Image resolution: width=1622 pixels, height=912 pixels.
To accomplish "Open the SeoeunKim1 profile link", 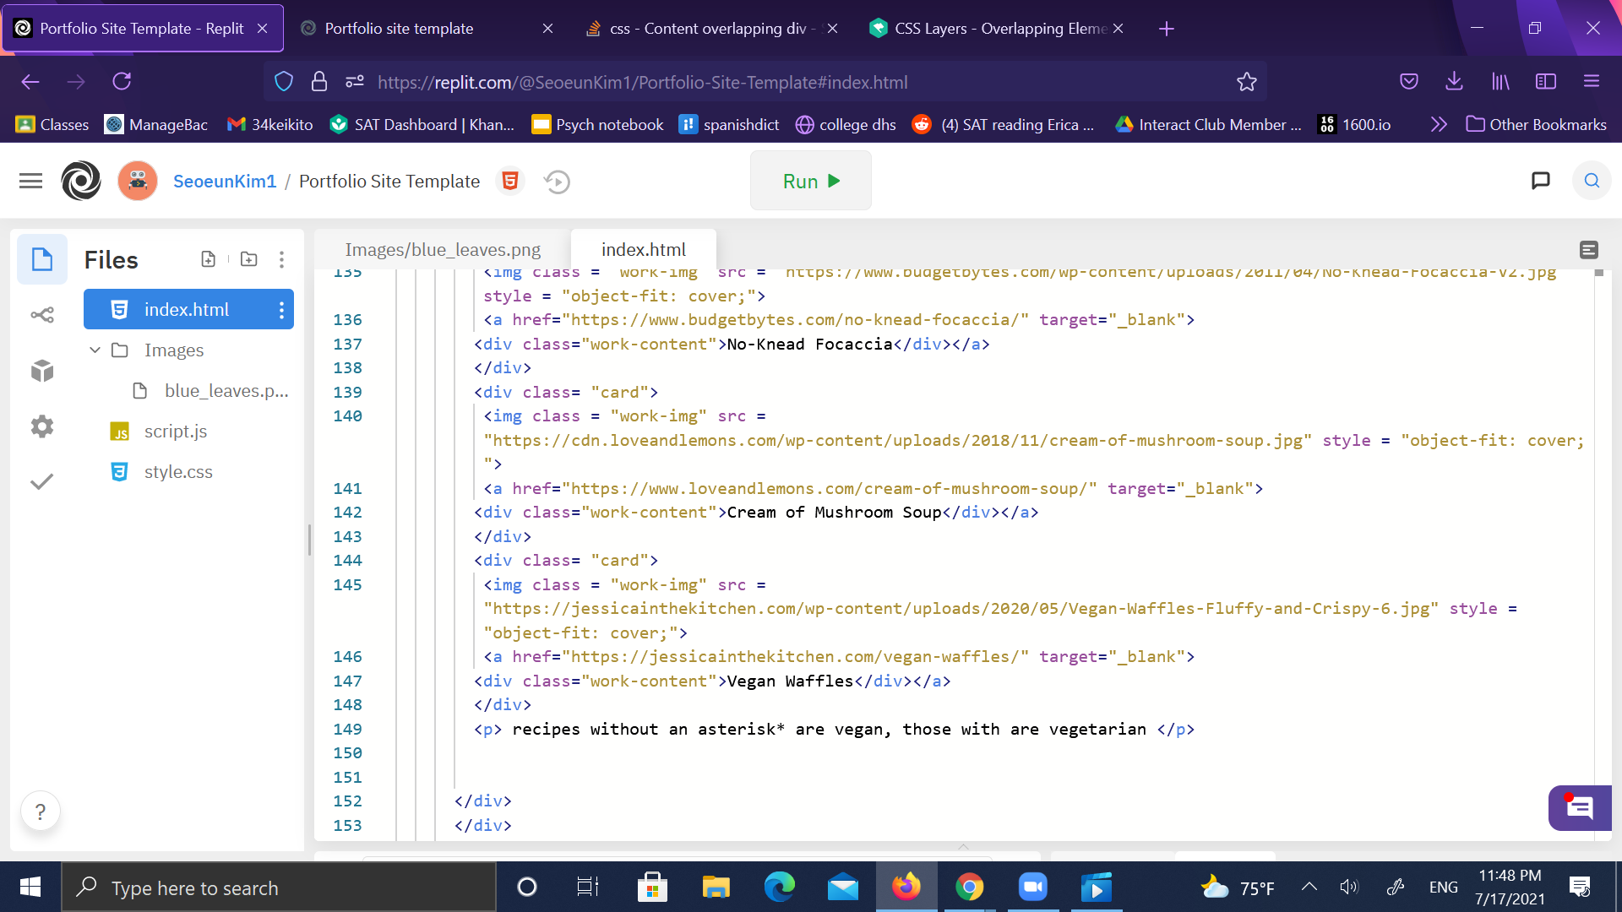I will pos(225,182).
